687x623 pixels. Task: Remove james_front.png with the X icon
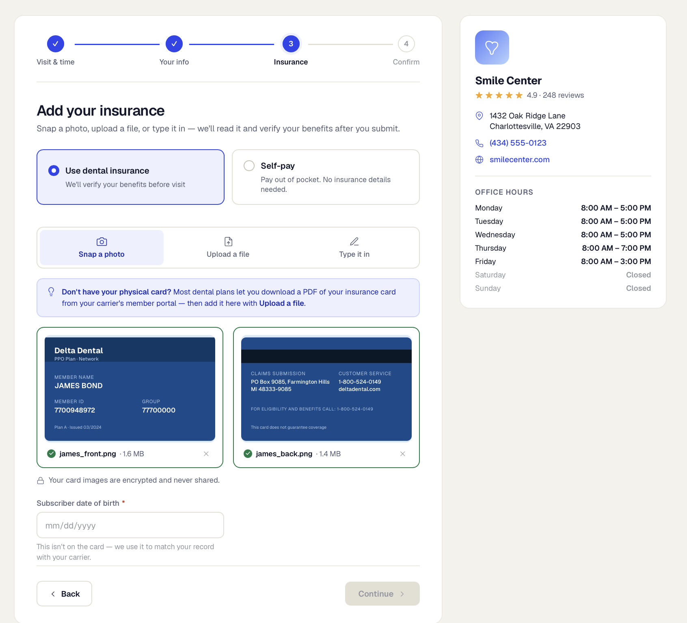pos(206,454)
